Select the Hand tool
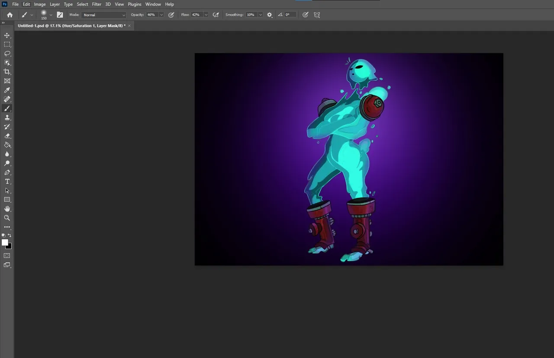 coord(7,209)
